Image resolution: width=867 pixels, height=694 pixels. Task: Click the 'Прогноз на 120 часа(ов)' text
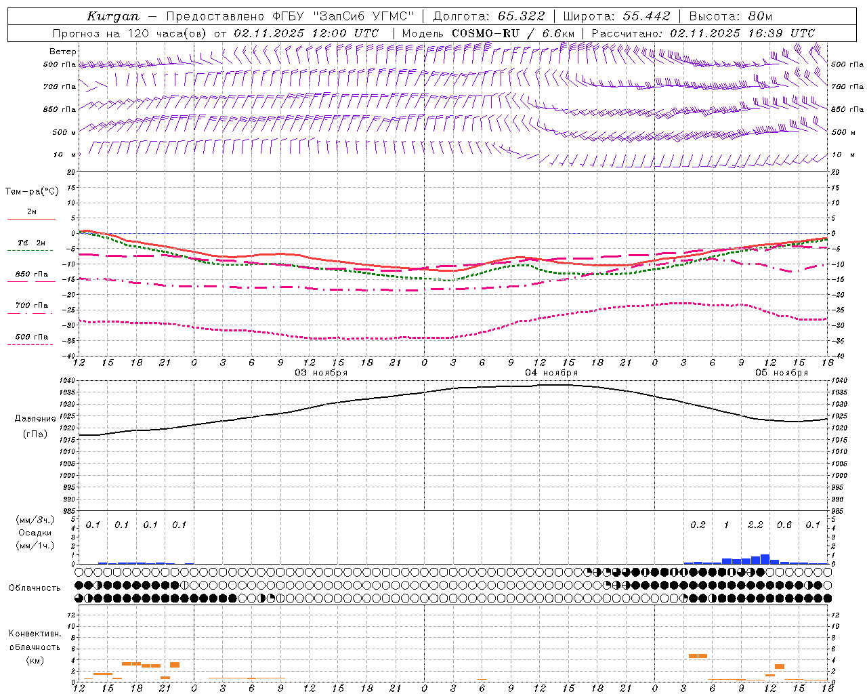coord(131,33)
